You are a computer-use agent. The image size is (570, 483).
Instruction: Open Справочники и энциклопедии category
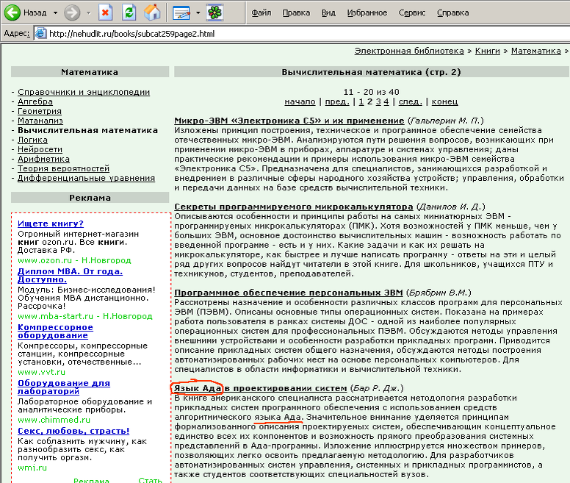click(84, 92)
